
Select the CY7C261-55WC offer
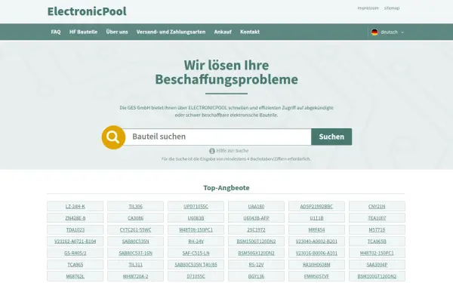coord(135,230)
